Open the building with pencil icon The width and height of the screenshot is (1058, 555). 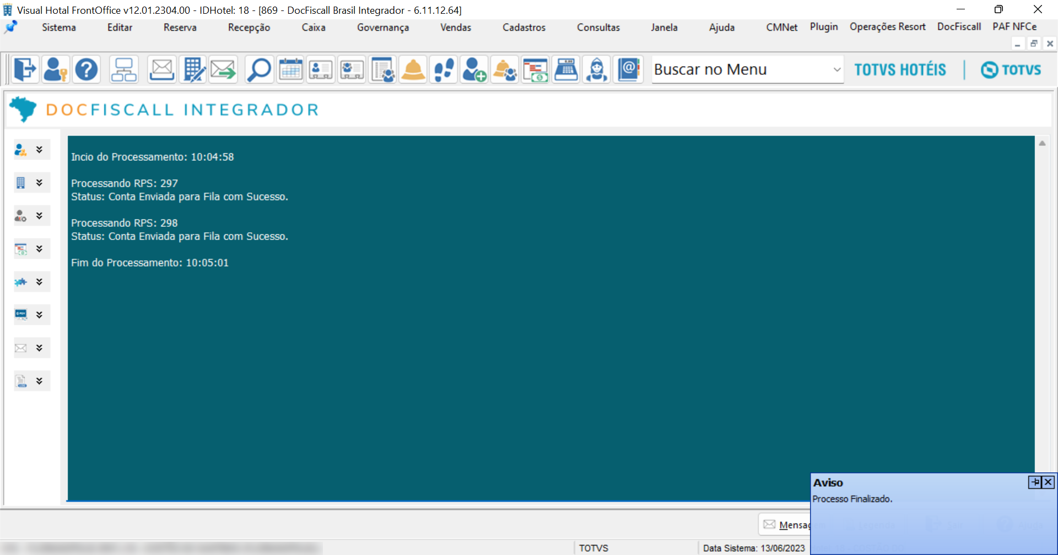(x=193, y=69)
